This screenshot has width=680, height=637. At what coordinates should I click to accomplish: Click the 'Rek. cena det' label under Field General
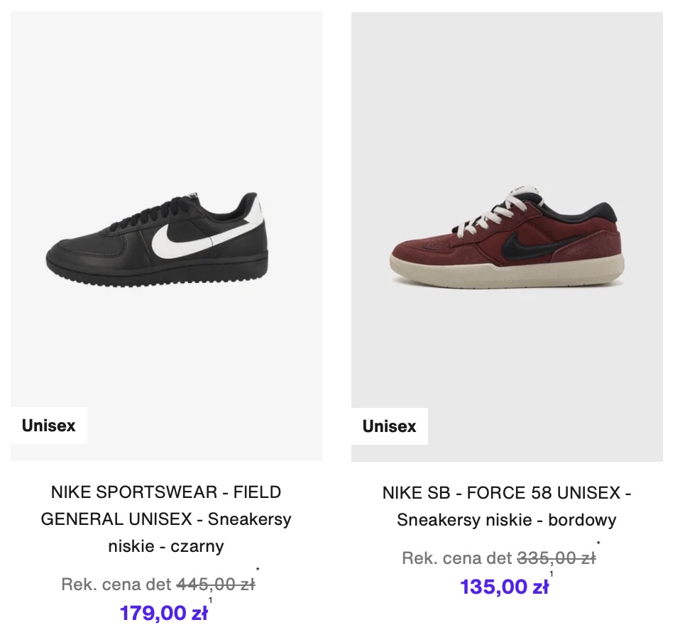tap(116, 585)
